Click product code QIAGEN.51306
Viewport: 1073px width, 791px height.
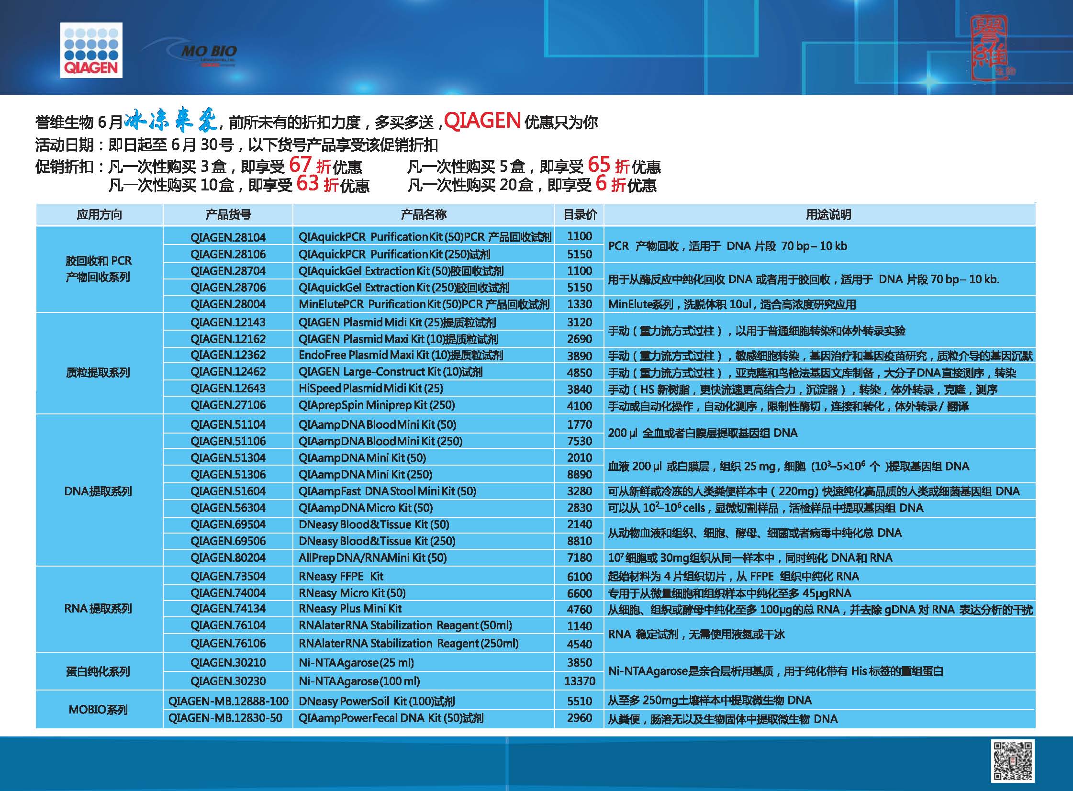coord(228,475)
